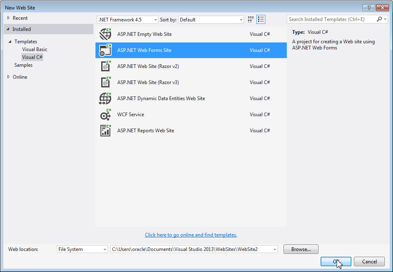393x272 pixels.
Task: Close the New Web Site dialog
Action: point(382,7)
